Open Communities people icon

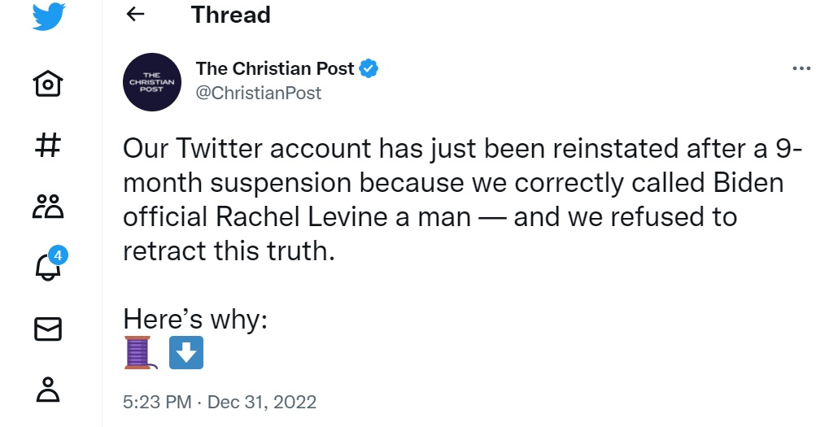[48, 207]
